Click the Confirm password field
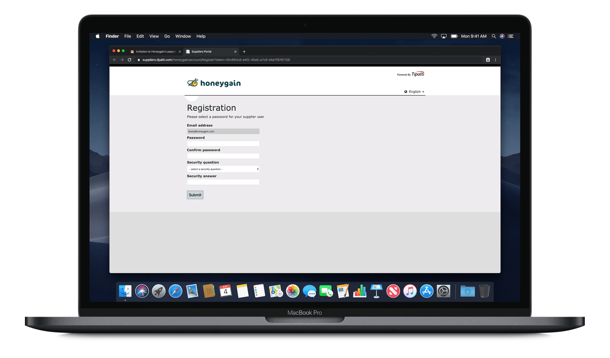This screenshot has height=358, width=610. click(x=223, y=156)
